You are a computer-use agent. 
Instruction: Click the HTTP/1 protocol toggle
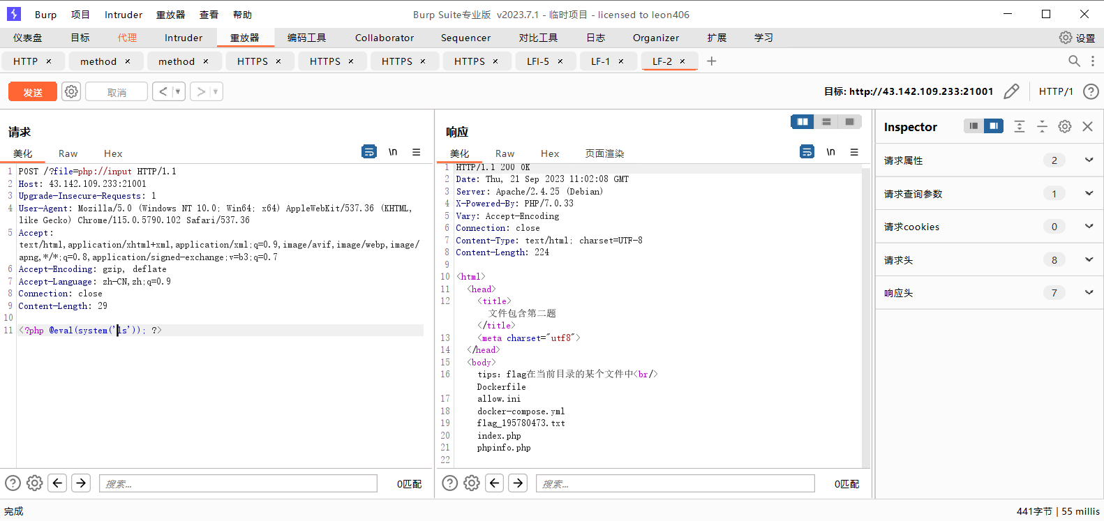click(x=1056, y=91)
